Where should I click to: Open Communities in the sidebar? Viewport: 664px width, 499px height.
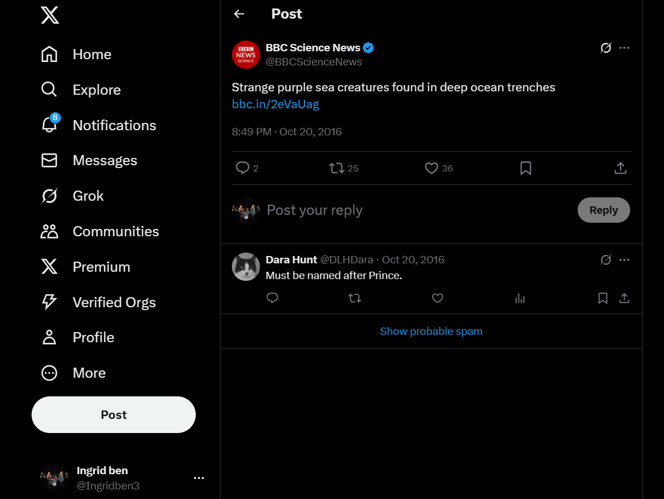[100, 232]
